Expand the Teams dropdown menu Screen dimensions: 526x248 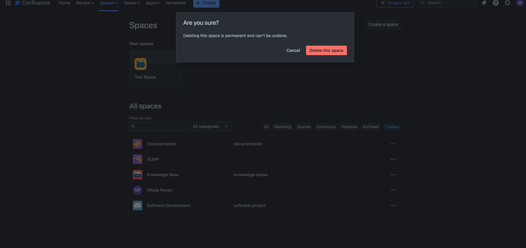(132, 3)
